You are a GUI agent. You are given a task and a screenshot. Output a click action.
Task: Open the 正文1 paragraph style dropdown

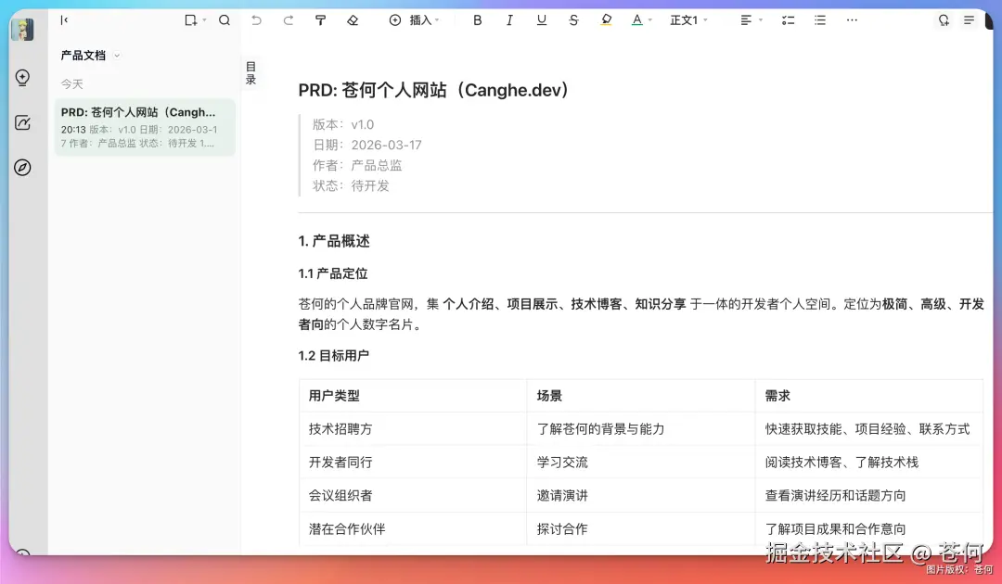pos(688,19)
